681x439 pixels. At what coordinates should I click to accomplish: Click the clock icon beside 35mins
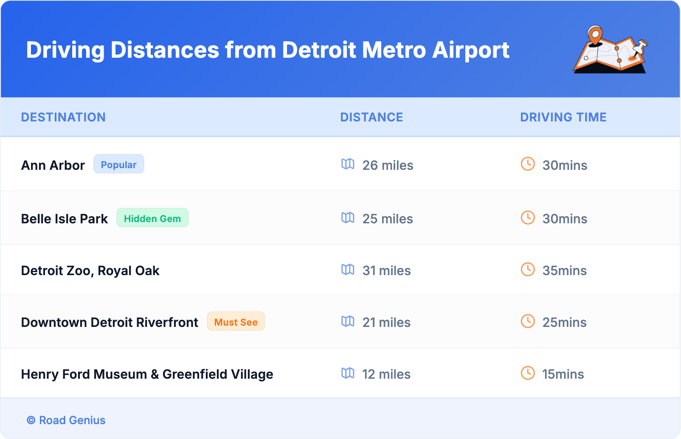(x=528, y=270)
